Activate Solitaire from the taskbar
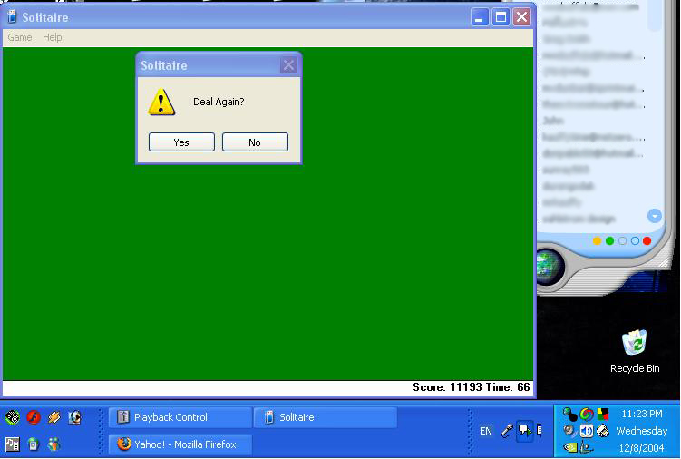The width and height of the screenshot is (681, 459). click(x=325, y=417)
